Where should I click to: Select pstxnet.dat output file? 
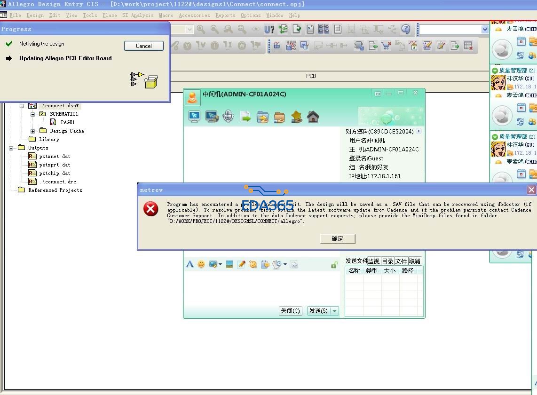pos(55,156)
